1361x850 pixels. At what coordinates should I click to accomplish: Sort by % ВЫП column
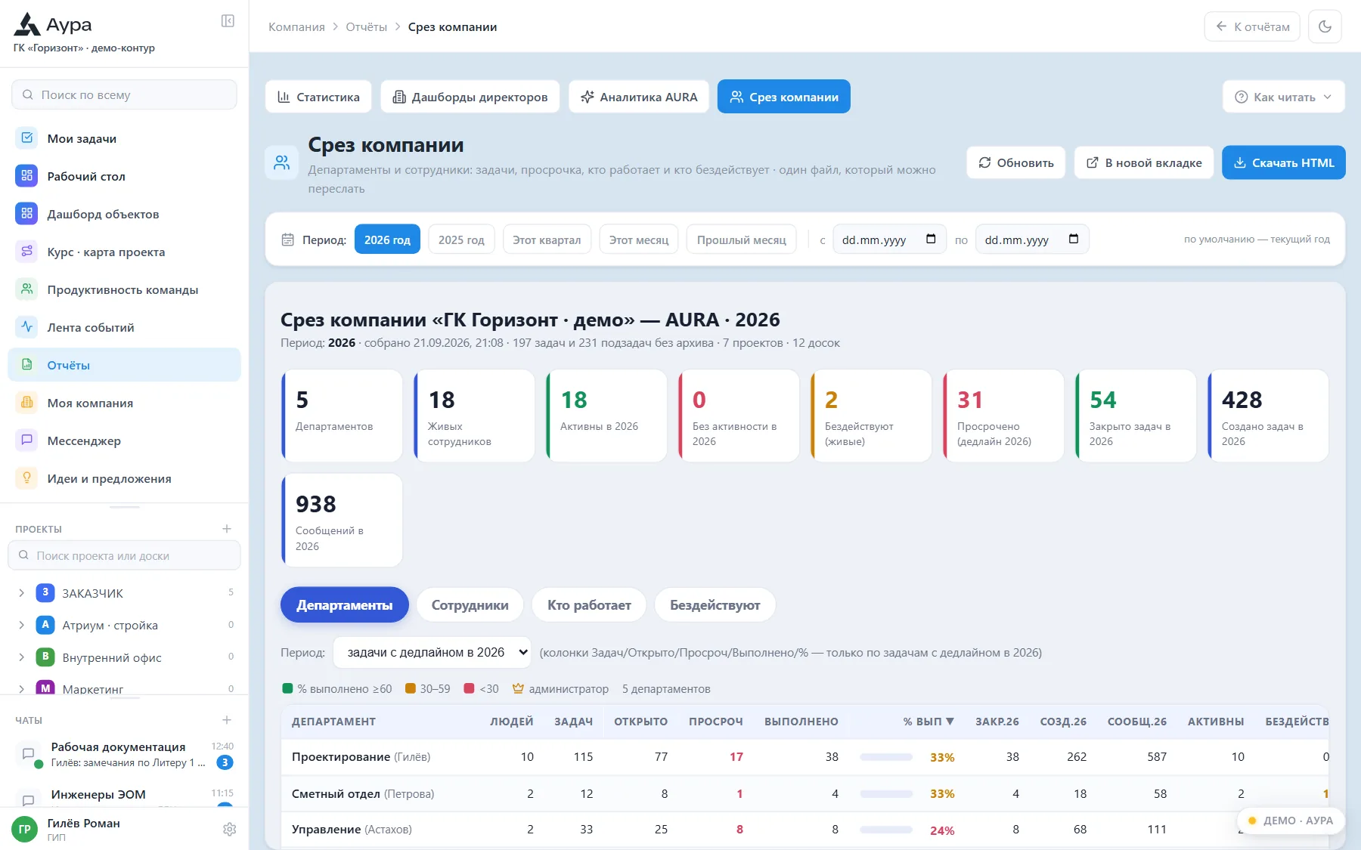928,722
